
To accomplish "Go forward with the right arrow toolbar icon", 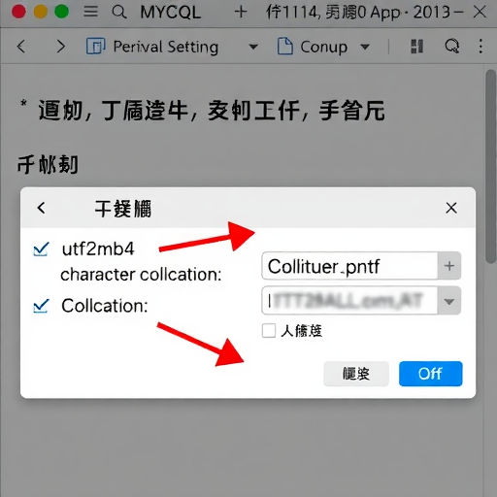I will [60, 47].
